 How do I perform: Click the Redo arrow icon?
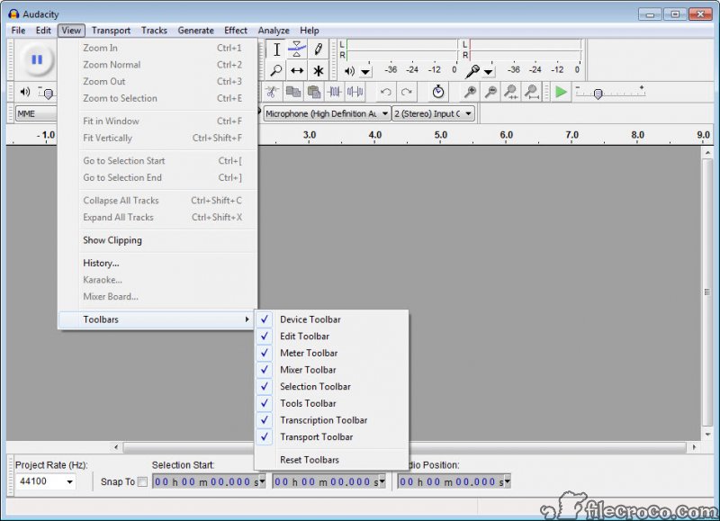pyautogui.click(x=407, y=92)
